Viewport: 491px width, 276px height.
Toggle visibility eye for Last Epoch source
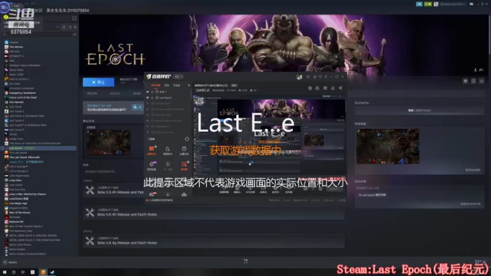[147, 98]
